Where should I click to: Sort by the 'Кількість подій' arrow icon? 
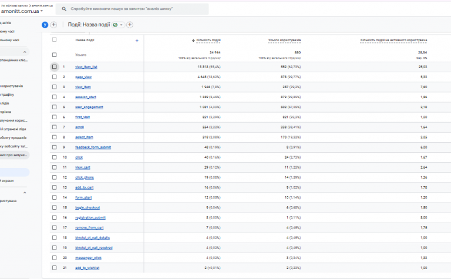(x=194, y=41)
